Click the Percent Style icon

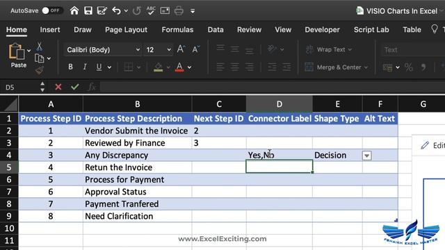coord(409,67)
